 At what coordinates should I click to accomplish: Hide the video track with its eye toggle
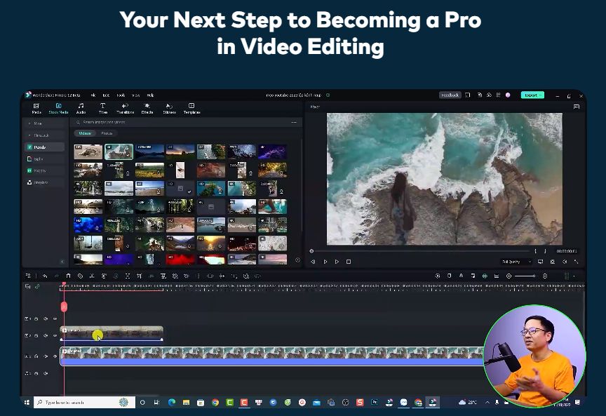pos(55,356)
